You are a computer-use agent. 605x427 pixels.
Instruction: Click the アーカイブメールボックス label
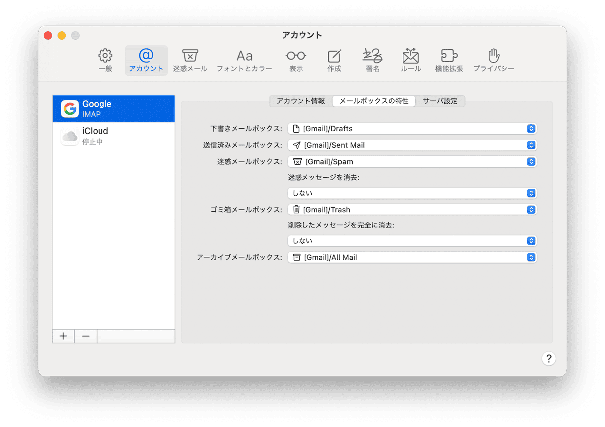point(239,257)
